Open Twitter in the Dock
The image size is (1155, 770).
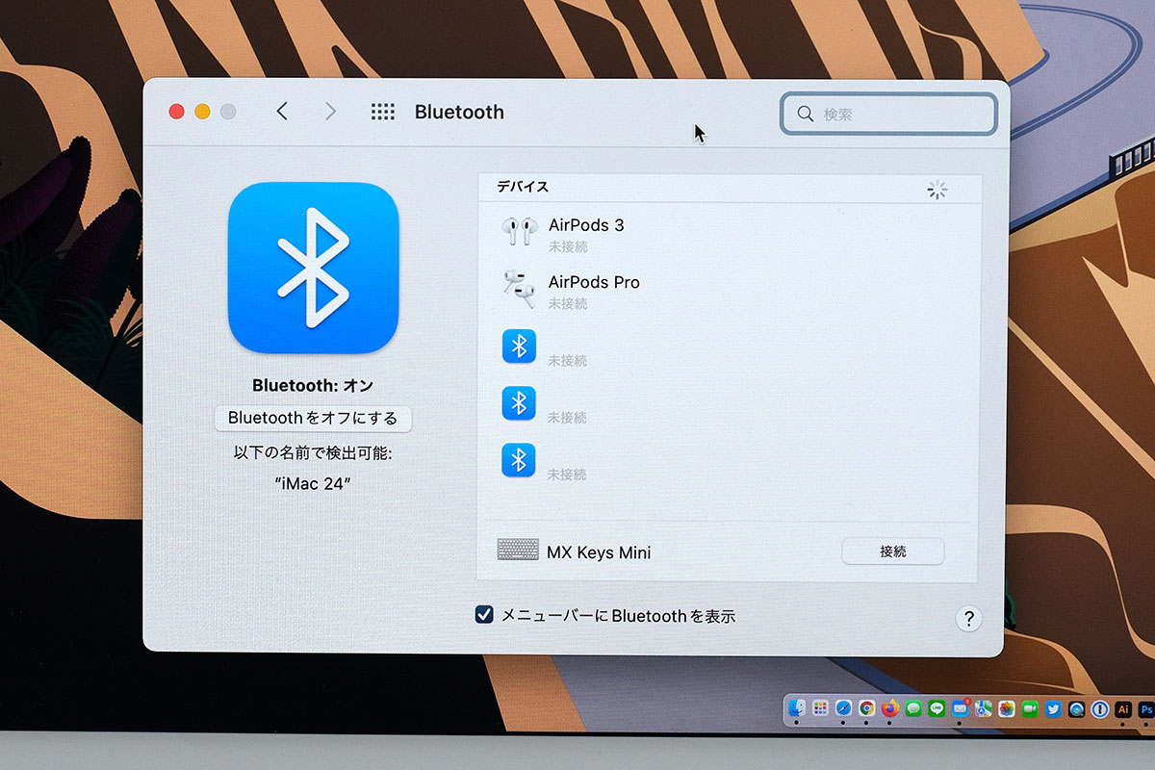coord(1053,708)
